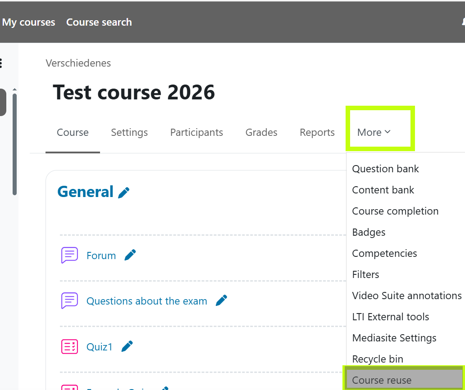The height and width of the screenshot is (390, 465).
Task: Open the Participants tab
Action: pyautogui.click(x=196, y=132)
